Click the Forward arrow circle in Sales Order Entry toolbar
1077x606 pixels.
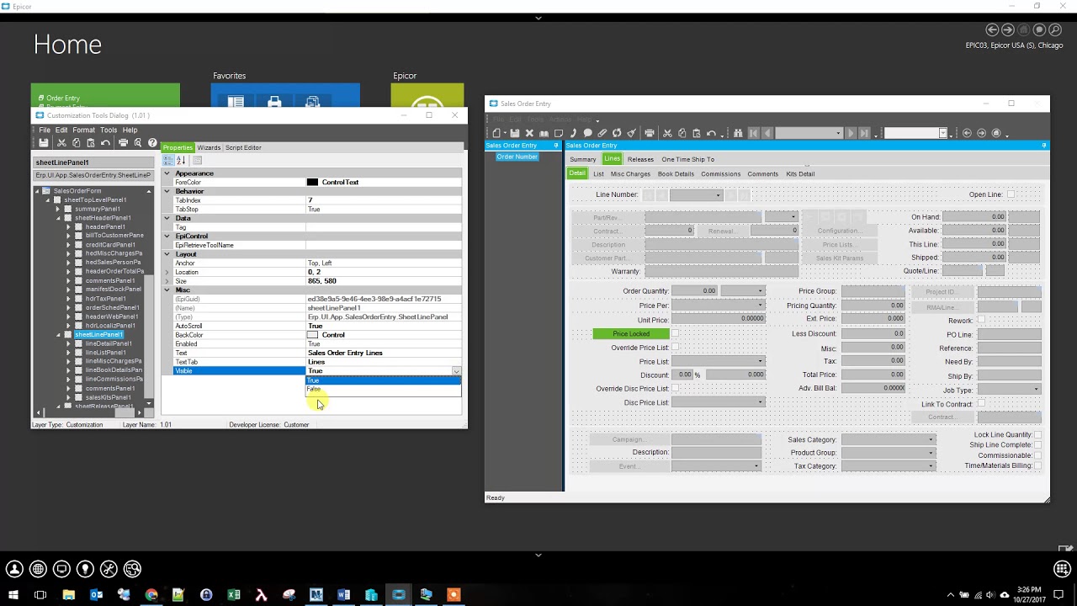(981, 133)
